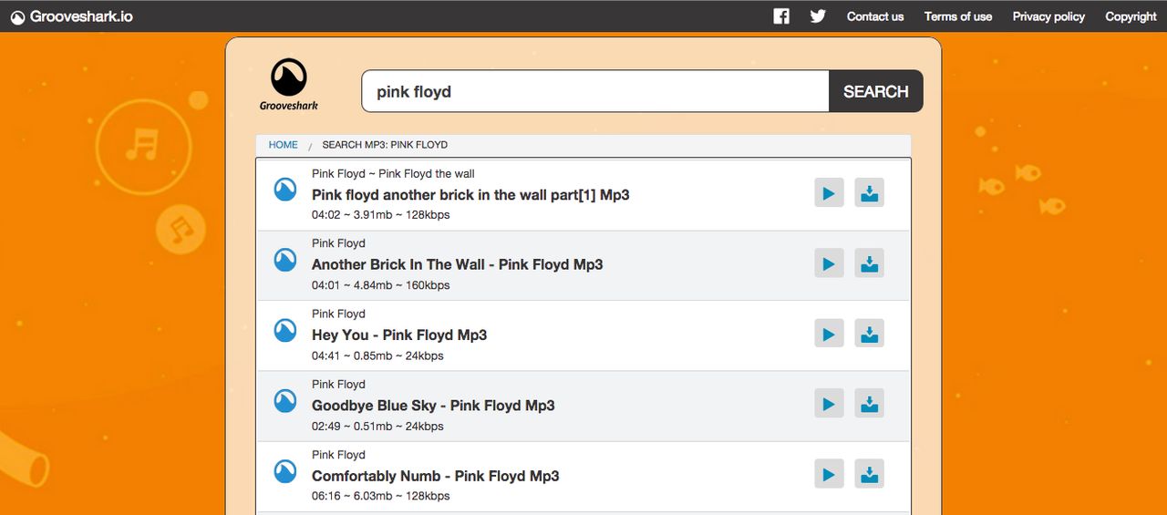The image size is (1167, 515).
Task: Click blue Grooveshark icon in 'Pink floyd another brick' row
Action: (285, 190)
